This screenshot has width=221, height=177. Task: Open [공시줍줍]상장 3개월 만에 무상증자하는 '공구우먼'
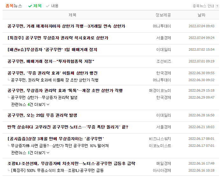(55, 139)
